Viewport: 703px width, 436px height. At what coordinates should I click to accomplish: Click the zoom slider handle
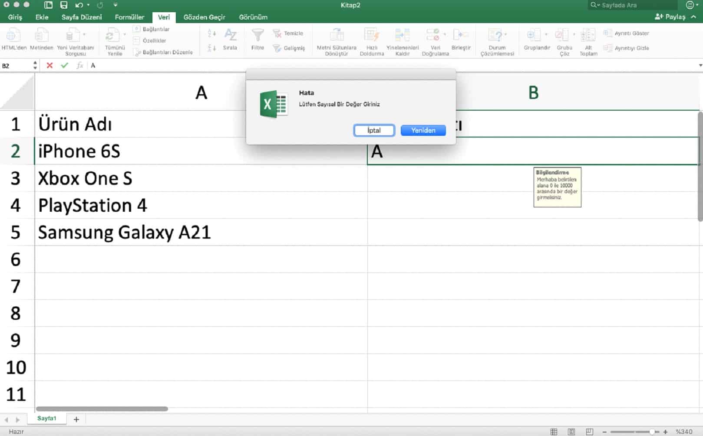pos(652,432)
